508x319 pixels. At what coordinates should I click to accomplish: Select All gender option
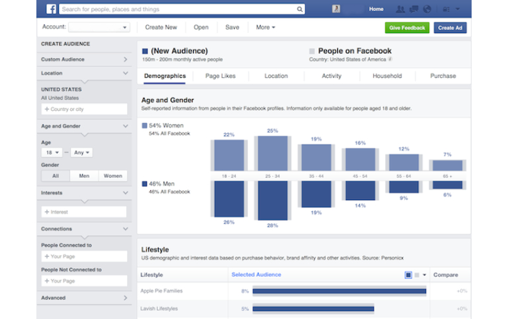[x=56, y=176]
